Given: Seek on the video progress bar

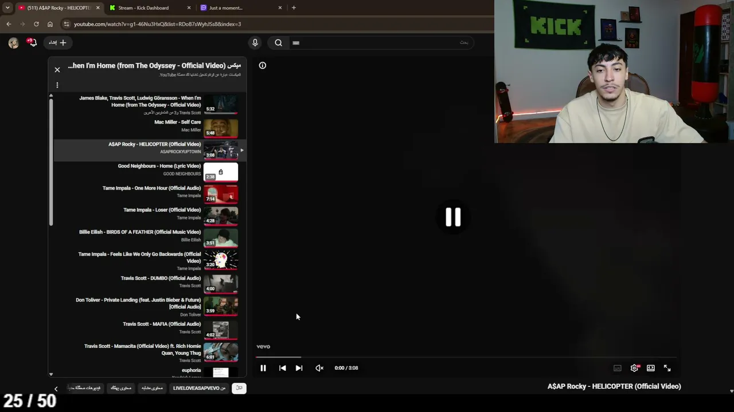Looking at the screenshot, I should pos(466,357).
